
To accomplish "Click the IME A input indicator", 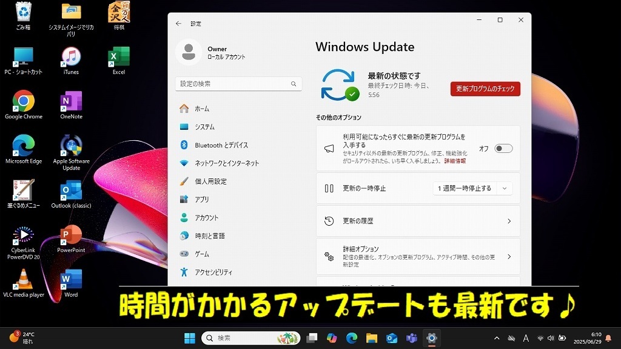I will 526,338.
